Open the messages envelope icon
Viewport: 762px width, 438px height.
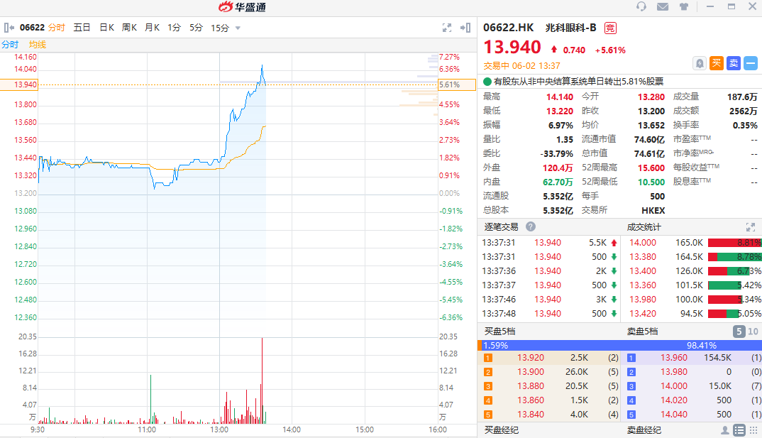tap(663, 7)
